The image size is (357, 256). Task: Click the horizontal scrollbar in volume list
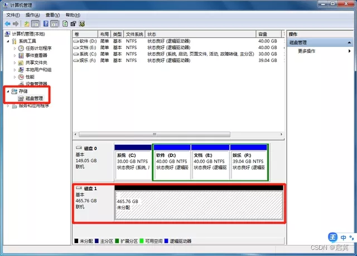pos(155,134)
